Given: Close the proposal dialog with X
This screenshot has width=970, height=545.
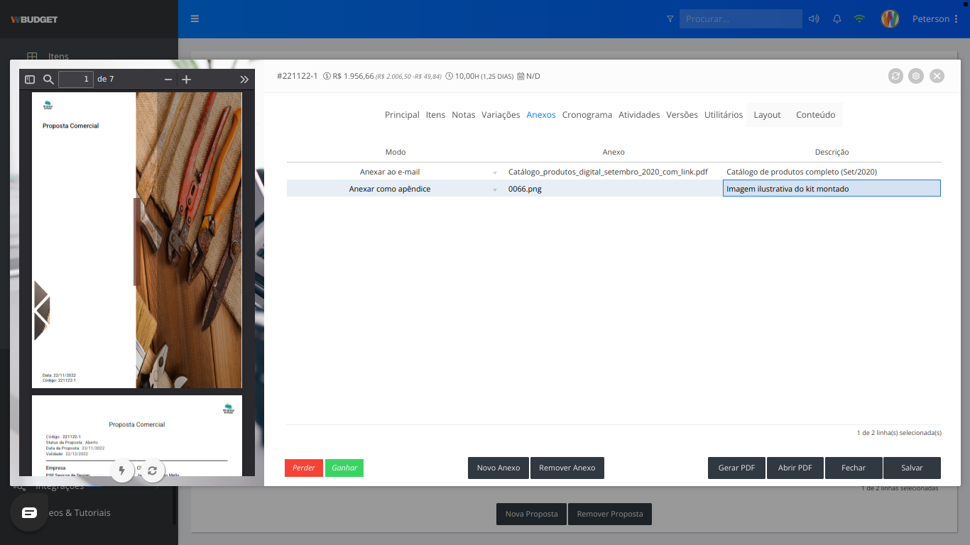Looking at the screenshot, I should [937, 76].
